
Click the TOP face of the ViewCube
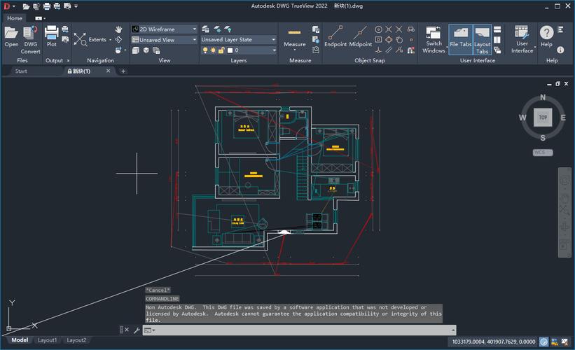(543, 118)
